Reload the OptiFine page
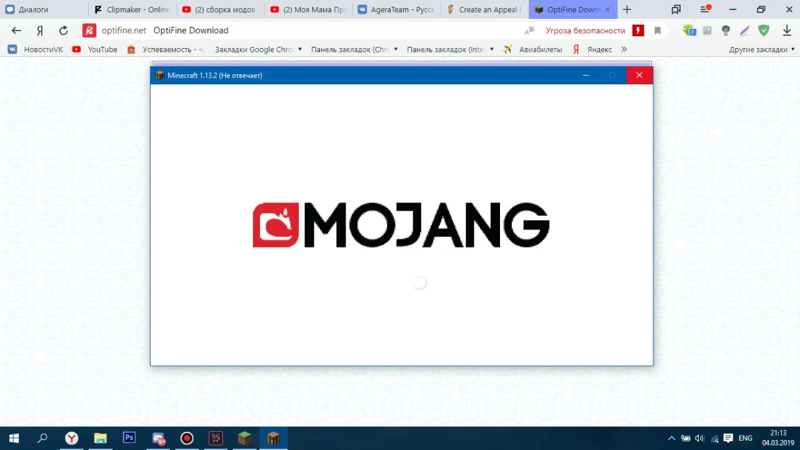Image resolution: width=800 pixels, height=450 pixels. click(x=63, y=30)
